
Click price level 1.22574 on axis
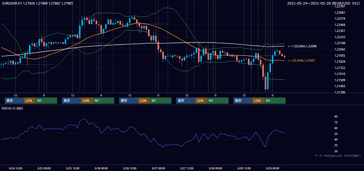340,19
